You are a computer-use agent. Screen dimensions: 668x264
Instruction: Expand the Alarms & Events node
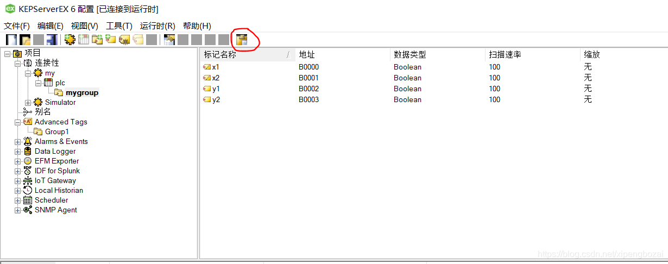(18, 141)
